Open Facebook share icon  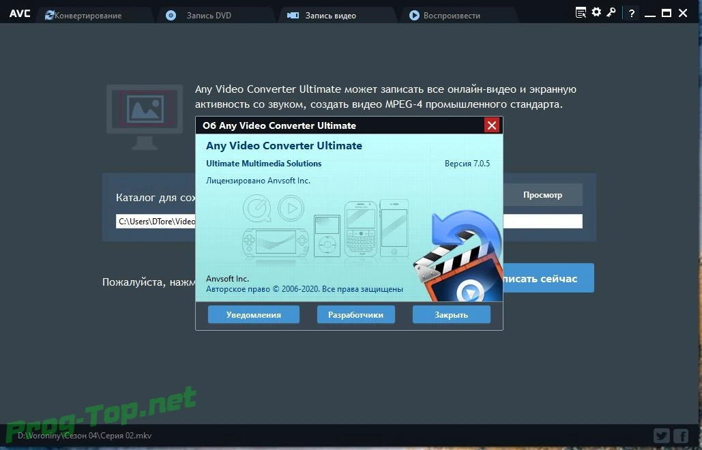pos(681,436)
